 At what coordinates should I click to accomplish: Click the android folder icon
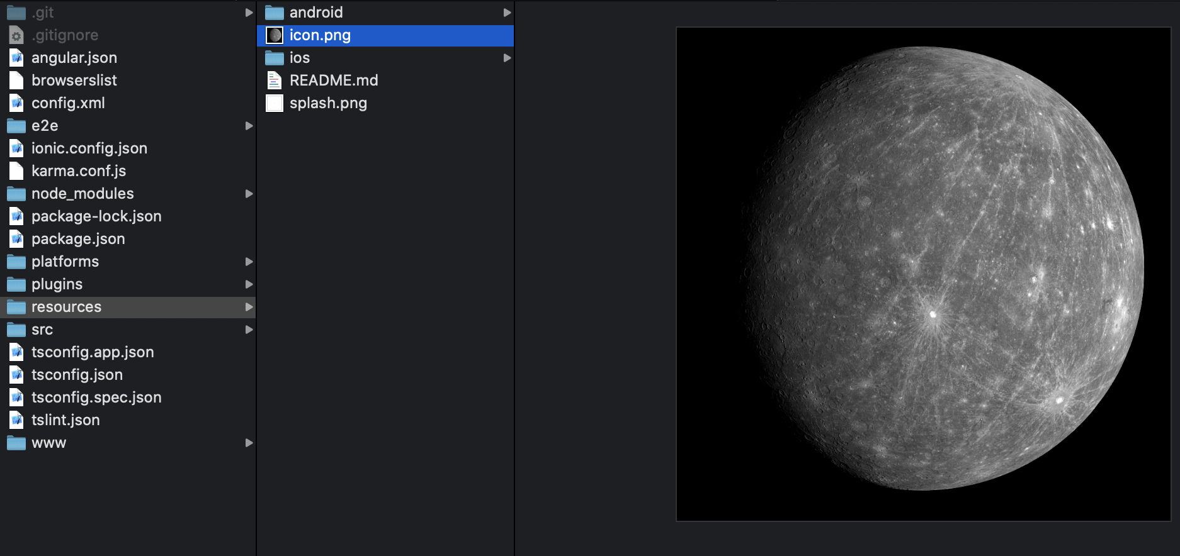(274, 13)
